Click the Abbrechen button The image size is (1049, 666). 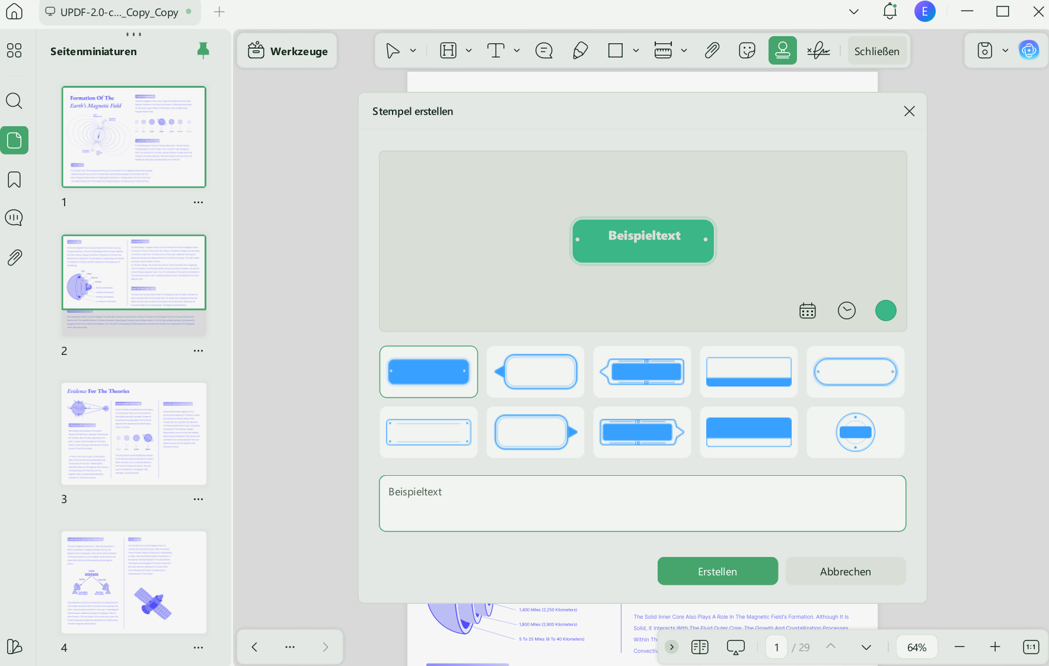(846, 571)
